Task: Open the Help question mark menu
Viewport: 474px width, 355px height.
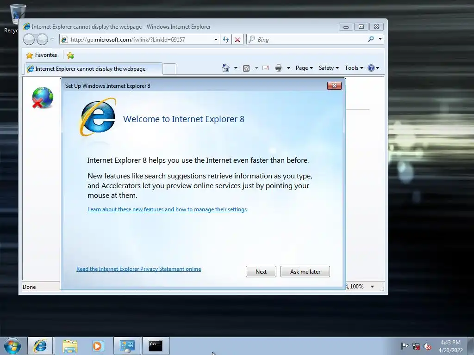Action: coord(374,68)
